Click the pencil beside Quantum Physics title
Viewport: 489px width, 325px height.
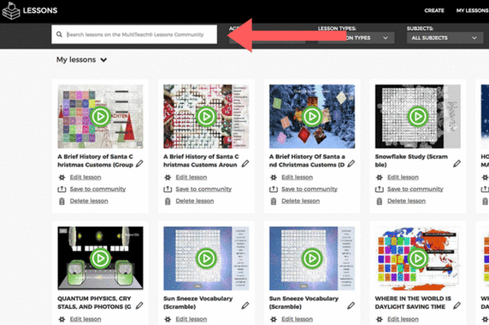coord(139,305)
